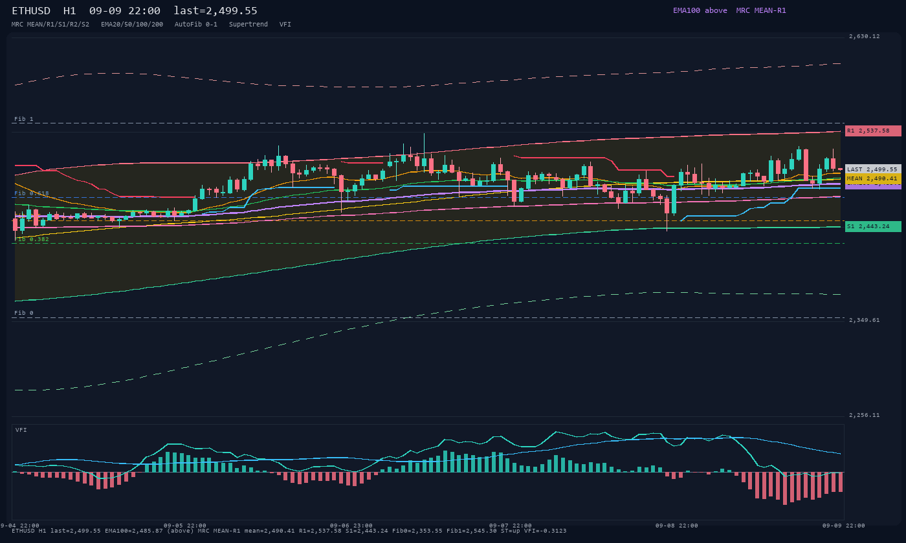Click the Fib 0.618 level label

tap(32, 193)
